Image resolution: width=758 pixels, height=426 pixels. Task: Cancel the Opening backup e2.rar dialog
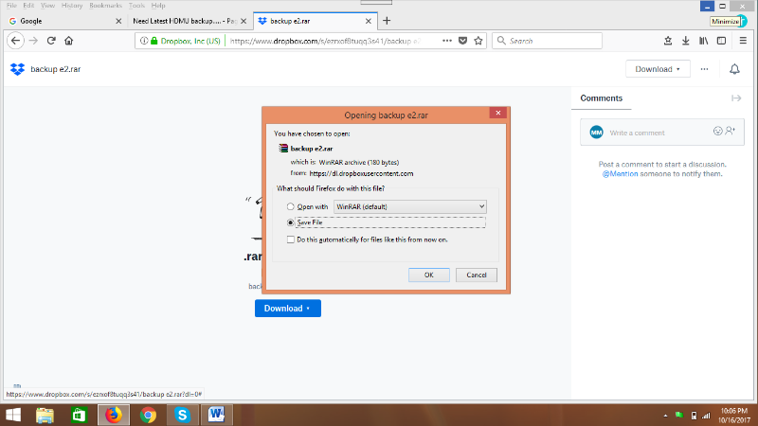coord(477,275)
